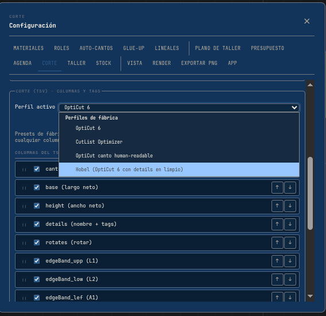Click the Perfiles de fábrica group header
326x316 pixels.
(x=91, y=118)
